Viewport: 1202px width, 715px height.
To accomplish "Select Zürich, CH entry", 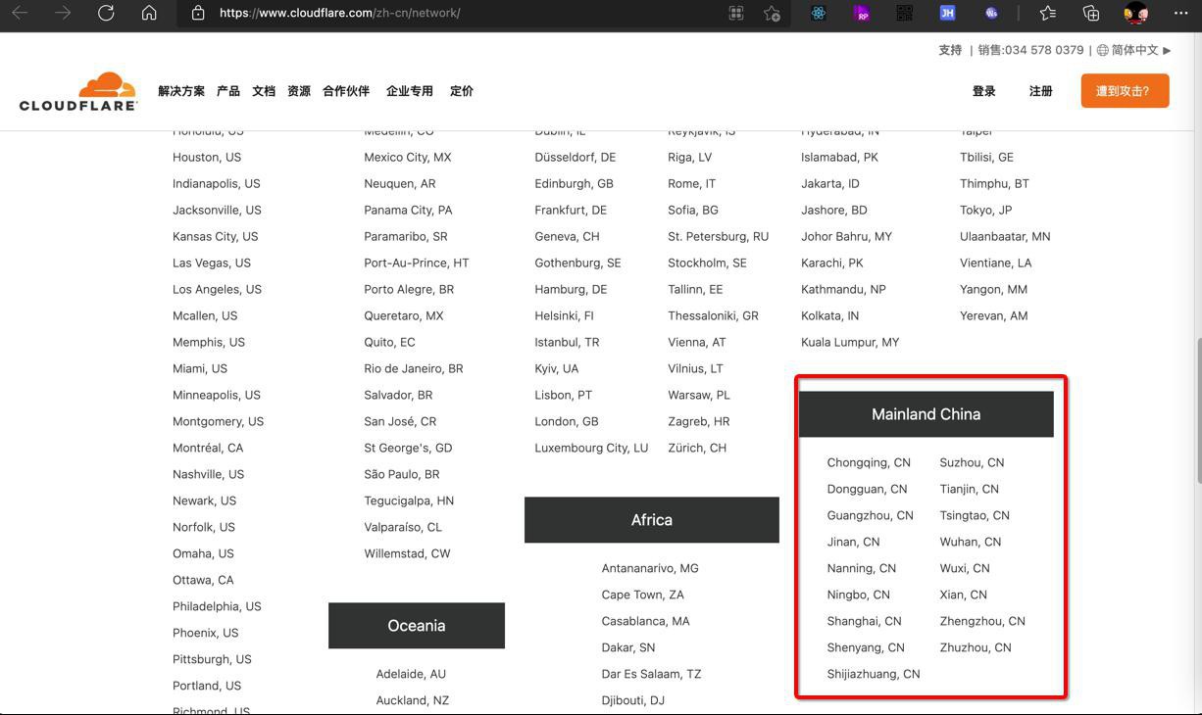I will pos(697,448).
